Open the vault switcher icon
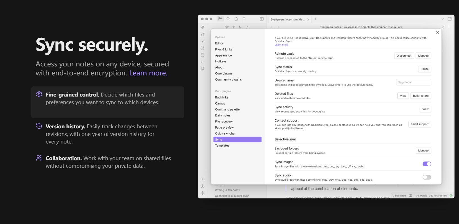This screenshot has width=459, height=224. click(202, 179)
